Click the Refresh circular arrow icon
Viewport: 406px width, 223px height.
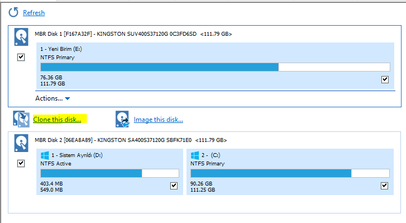coord(13,12)
